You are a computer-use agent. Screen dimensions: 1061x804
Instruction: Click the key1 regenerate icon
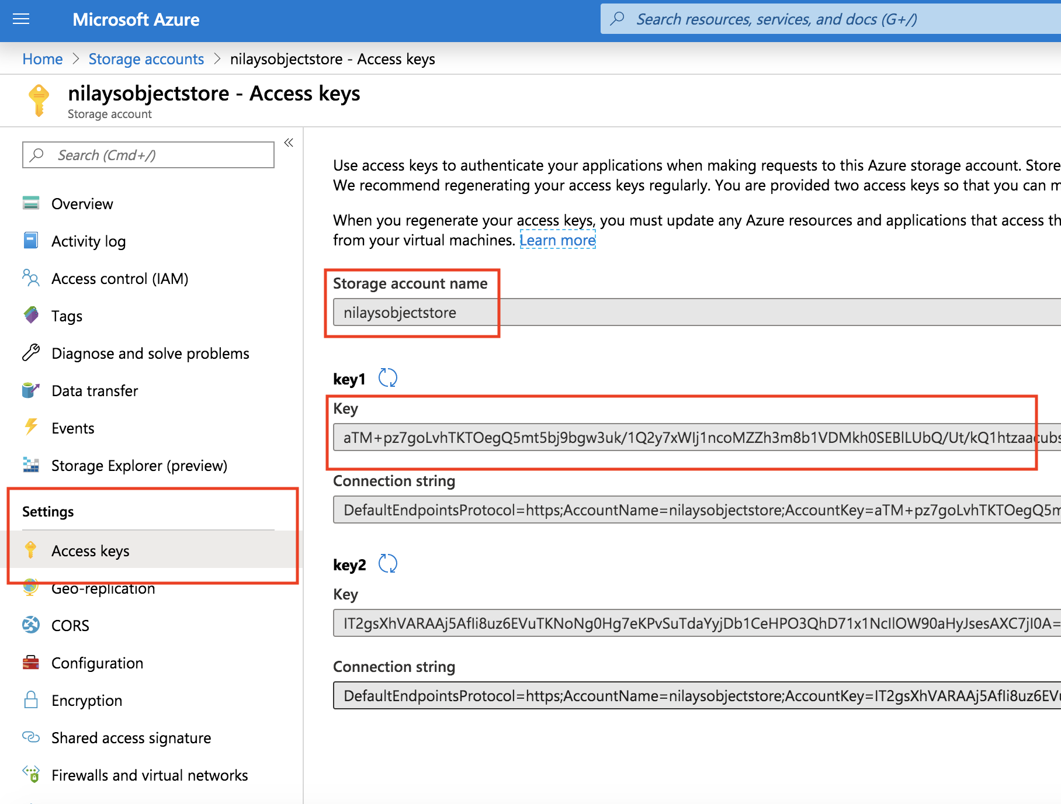pos(387,378)
